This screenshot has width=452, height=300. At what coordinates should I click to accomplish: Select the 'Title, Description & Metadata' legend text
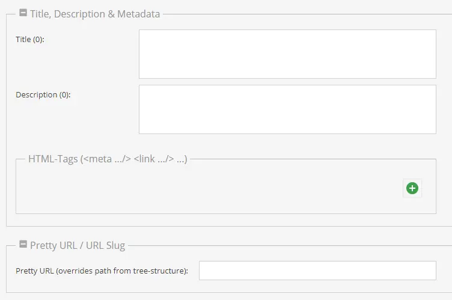[x=95, y=14]
